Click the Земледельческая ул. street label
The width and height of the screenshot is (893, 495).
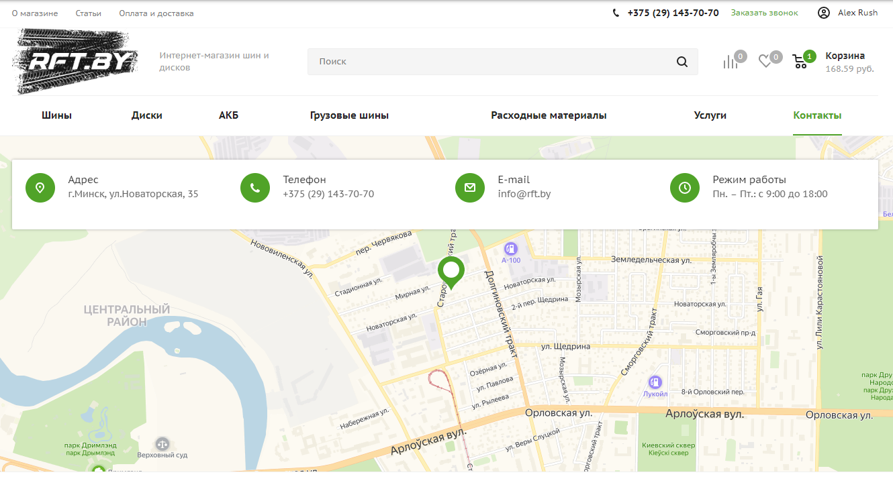(651, 260)
